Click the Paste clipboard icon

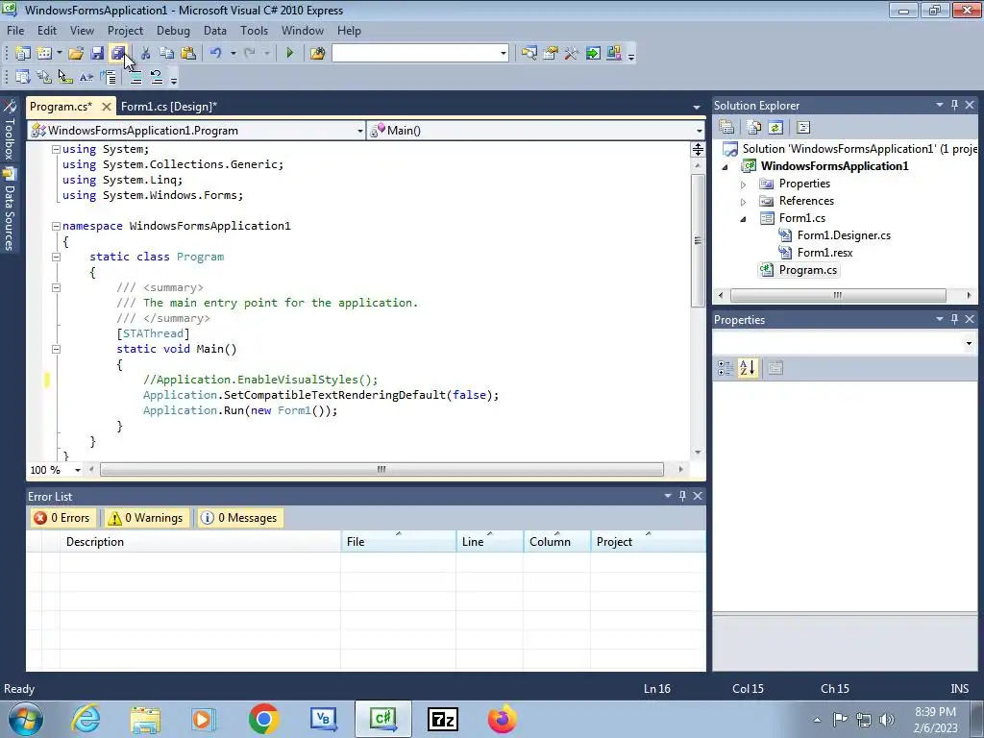[x=187, y=54]
